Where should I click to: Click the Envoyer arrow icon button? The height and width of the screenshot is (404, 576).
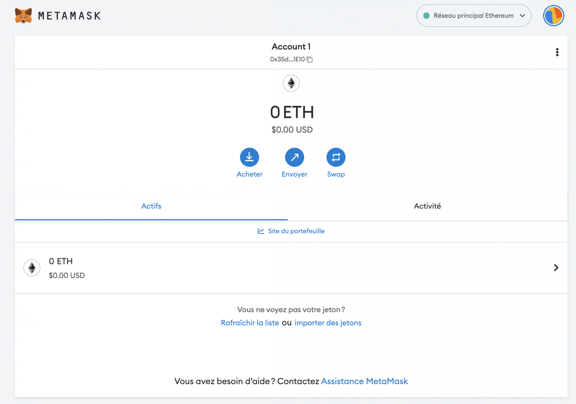coord(295,157)
